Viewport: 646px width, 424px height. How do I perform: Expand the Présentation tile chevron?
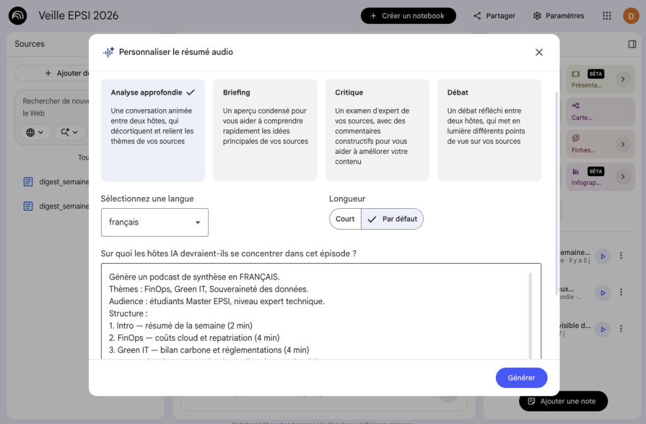623,79
